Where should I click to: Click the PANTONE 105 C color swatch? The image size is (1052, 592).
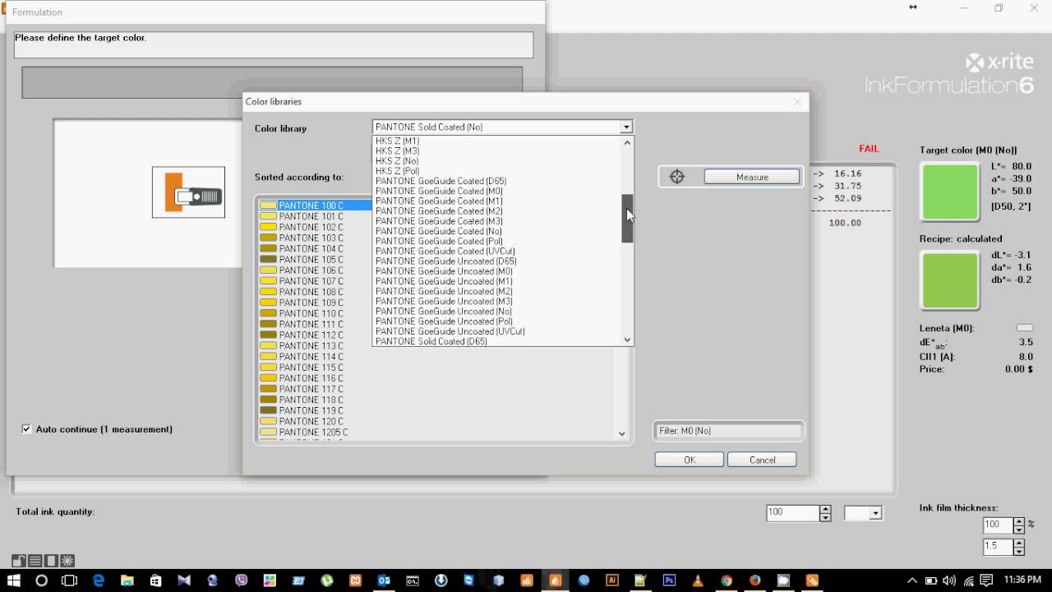(268, 260)
